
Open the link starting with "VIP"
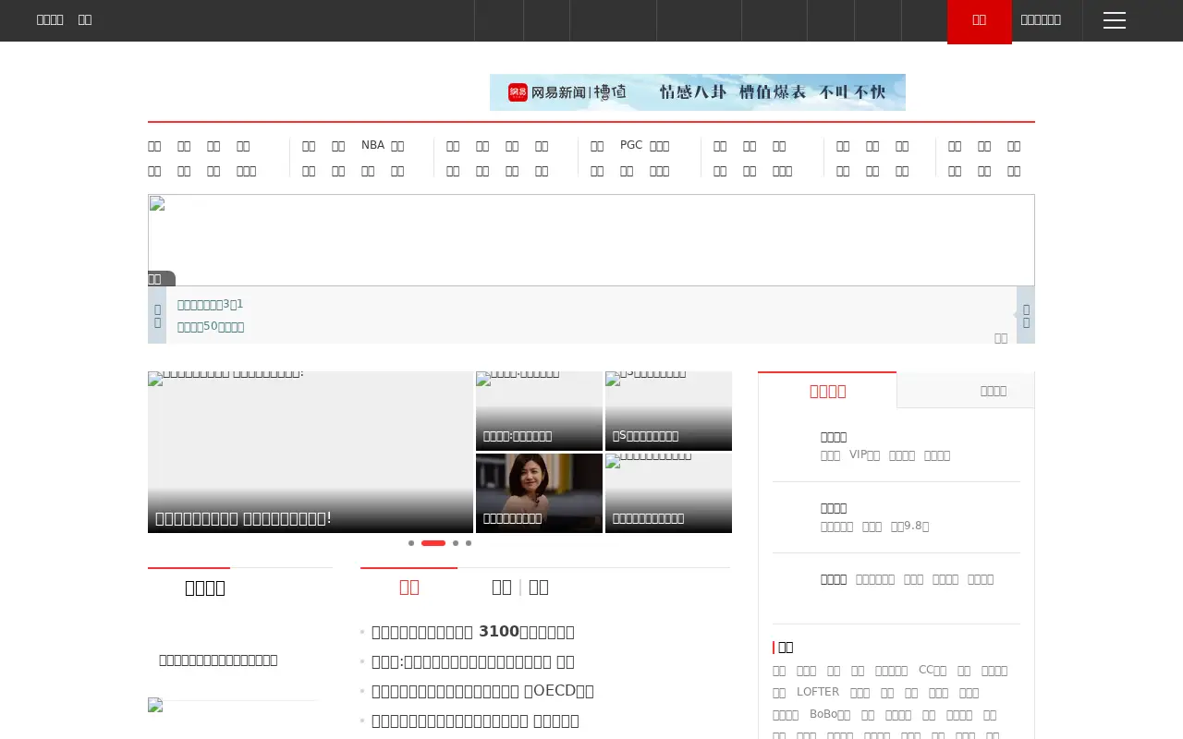[x=865, y=454]
